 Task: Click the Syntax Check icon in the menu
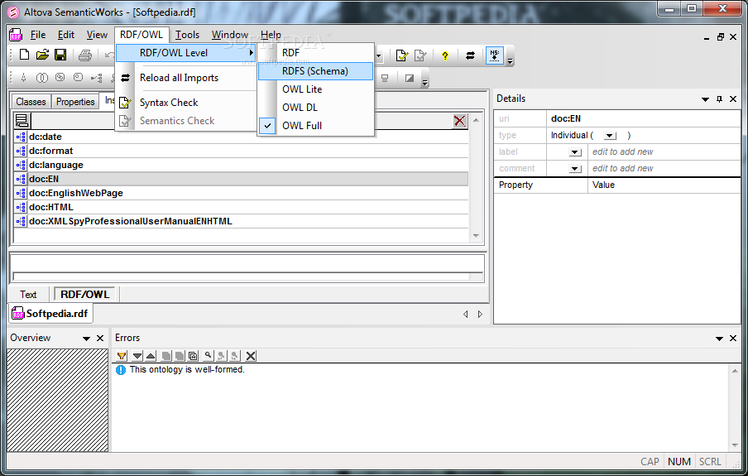[125, 103]
